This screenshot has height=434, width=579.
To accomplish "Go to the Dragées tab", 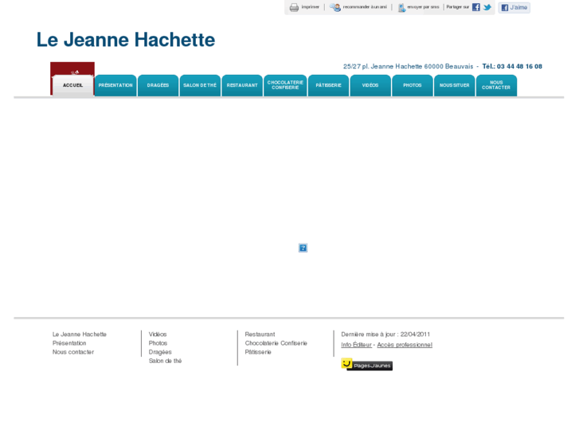I will pyautogui.click(x=158, y=85).
